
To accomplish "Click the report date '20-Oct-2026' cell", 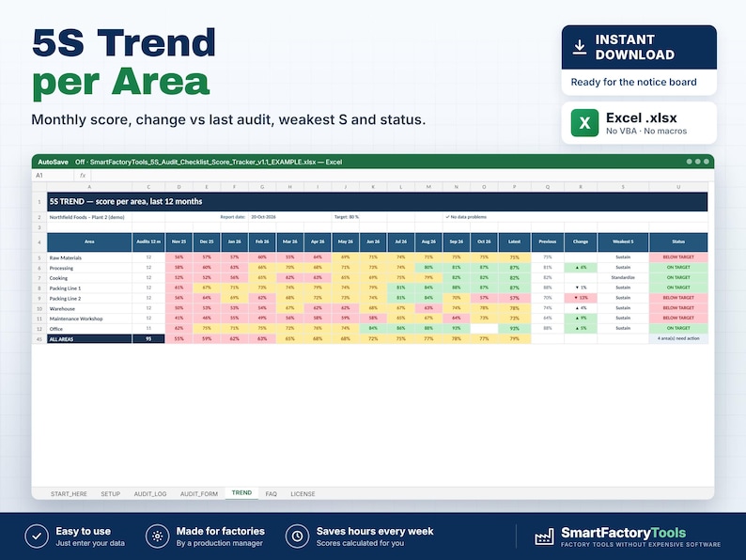I will click(x=262, y=217).
